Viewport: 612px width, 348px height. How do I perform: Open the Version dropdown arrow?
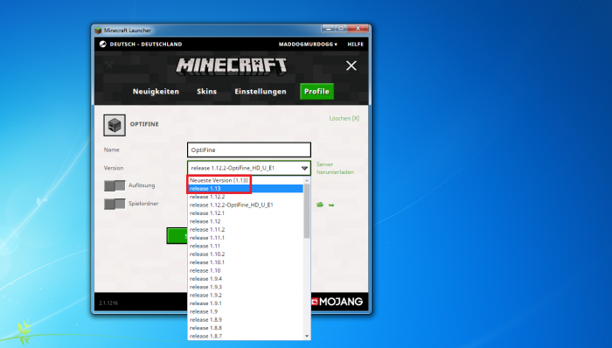[x=304, y=168]
